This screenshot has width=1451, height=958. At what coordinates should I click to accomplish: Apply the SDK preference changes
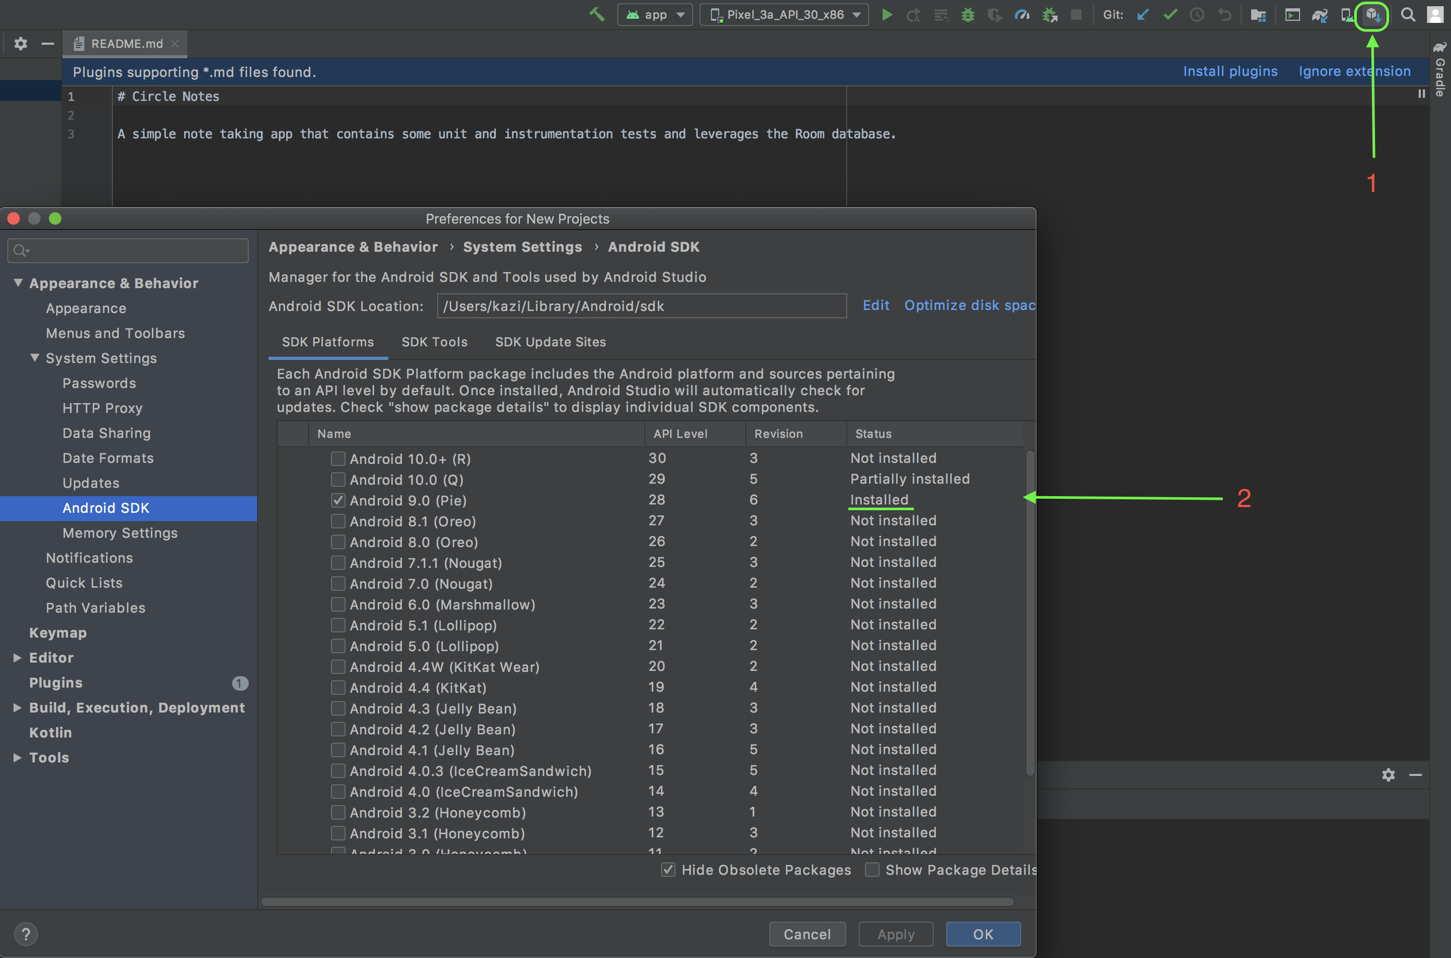[895, 934]
